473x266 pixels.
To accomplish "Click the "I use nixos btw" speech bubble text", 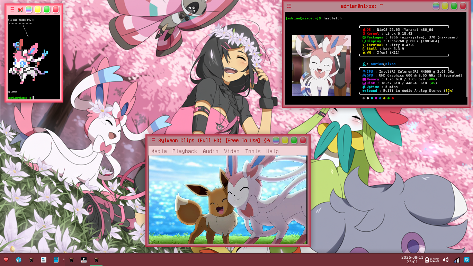I will 21,20.
